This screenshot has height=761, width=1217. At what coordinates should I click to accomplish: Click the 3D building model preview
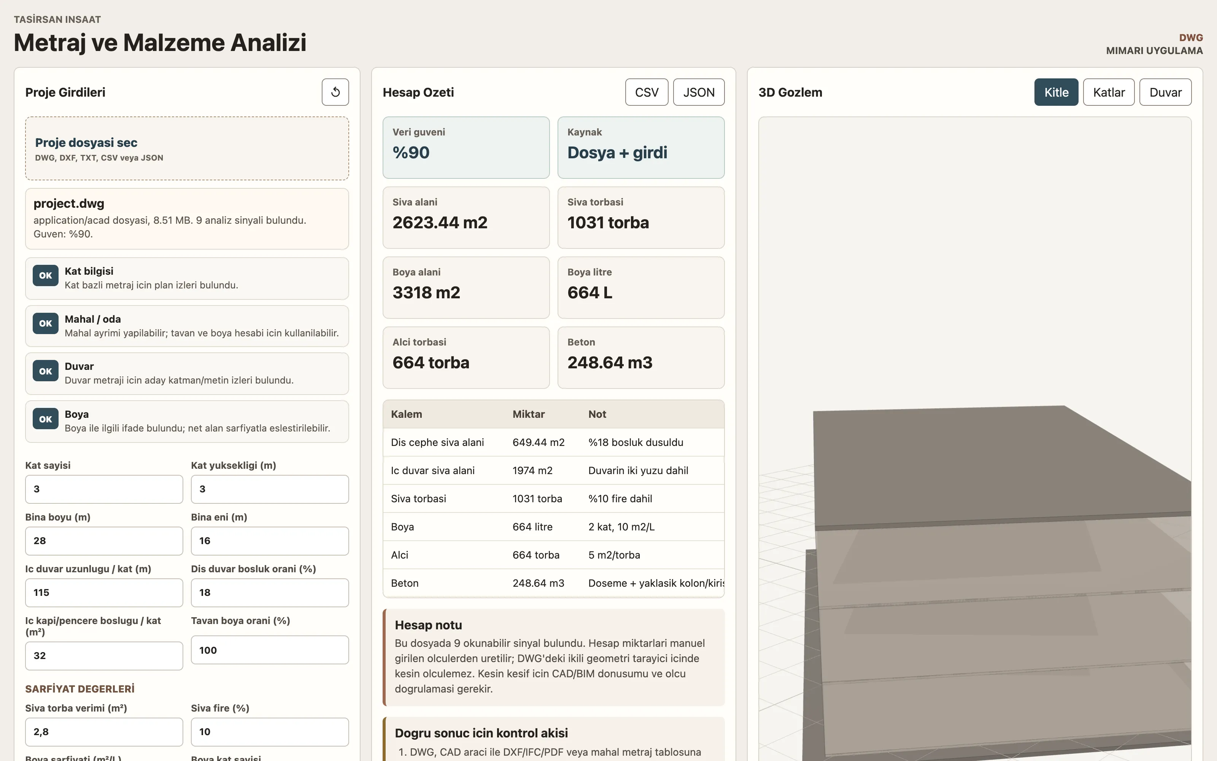[975, 439]
